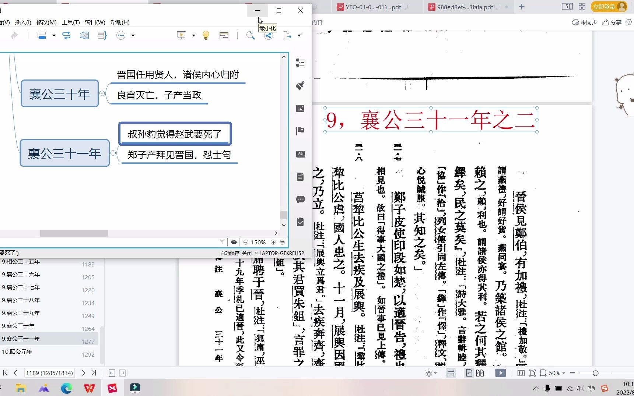The image size is (634, 396).
Task: Open the image panel sidebar icon
Action: click(x=300, y=108)
